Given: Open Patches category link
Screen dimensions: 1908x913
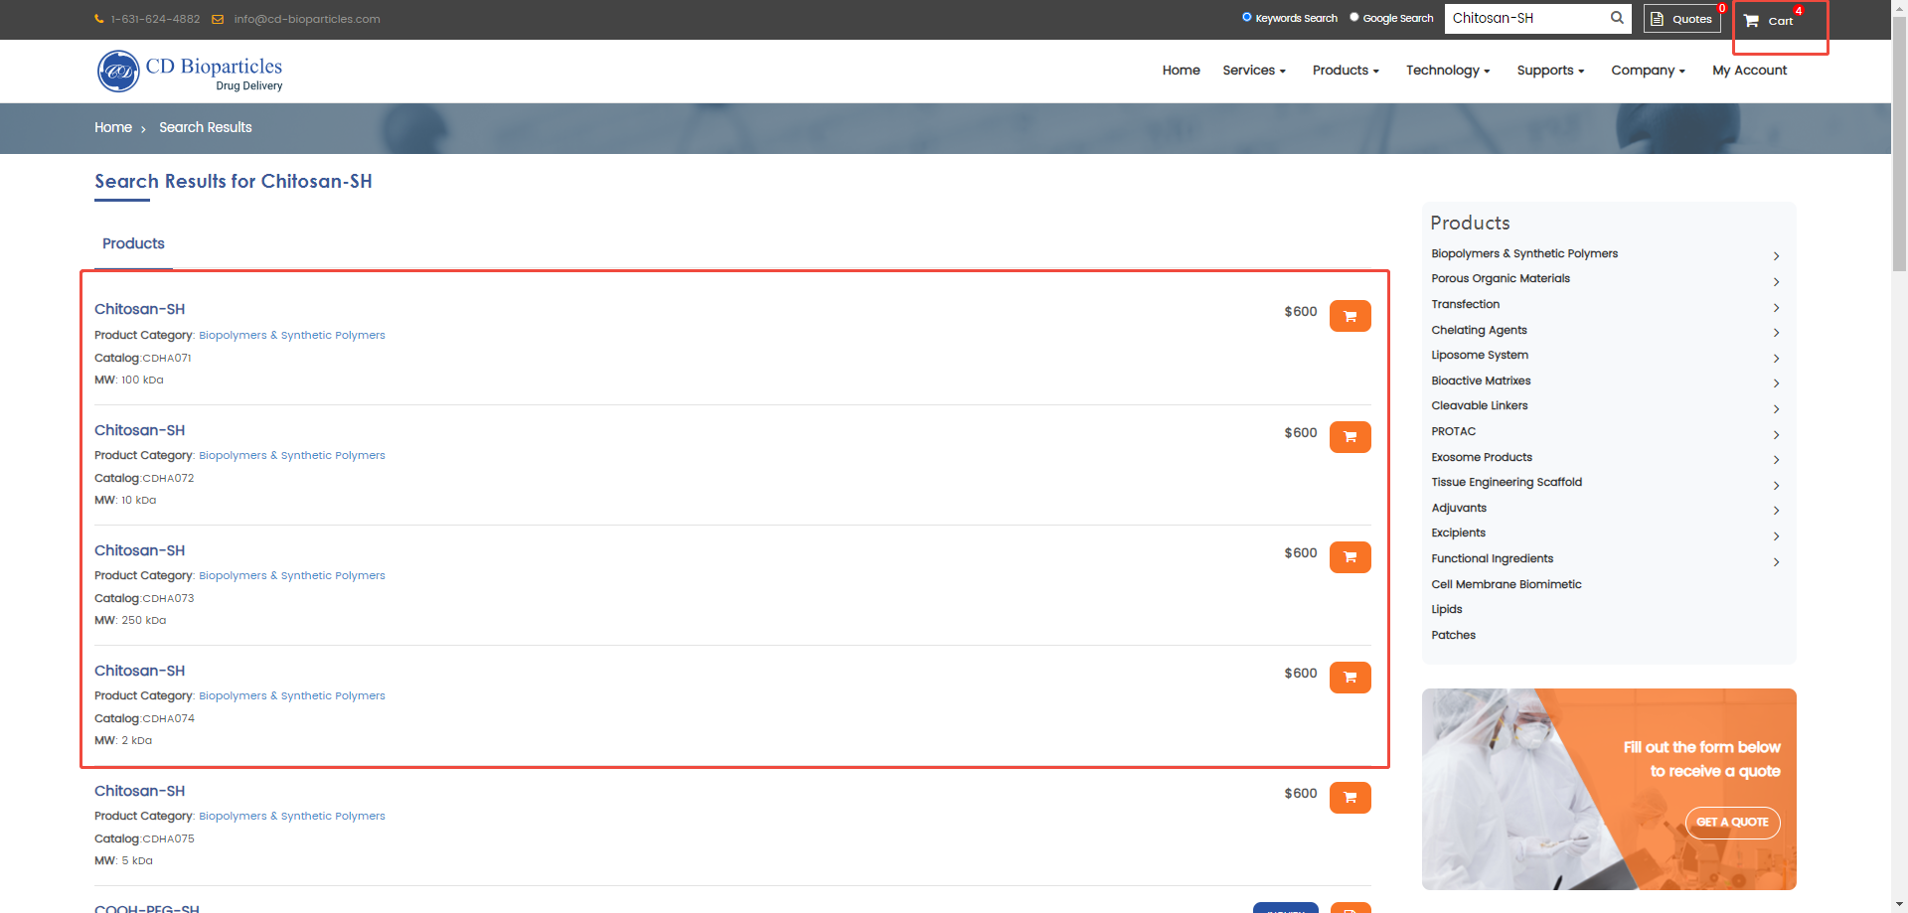Looking at the screenshot, I should pos(1453,635).
